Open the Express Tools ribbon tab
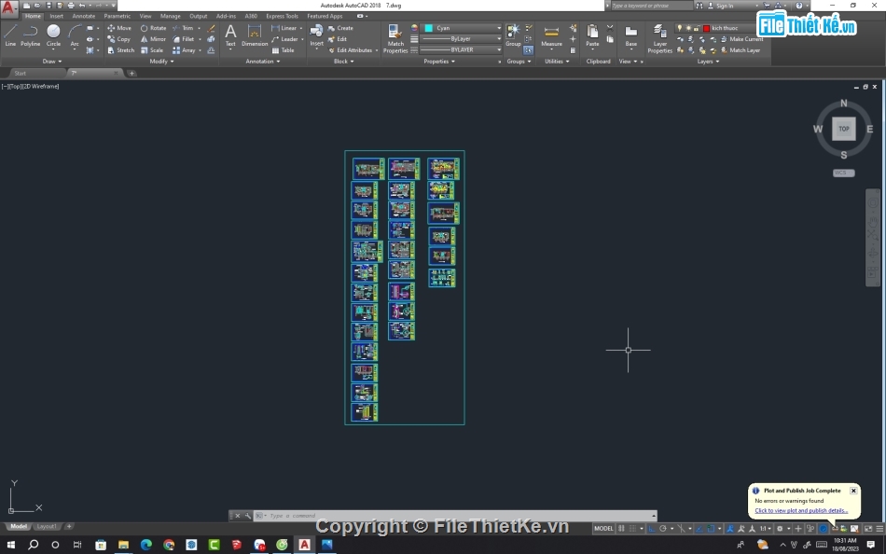The height and width of the screenshot is (554, 886). (282, 16)
